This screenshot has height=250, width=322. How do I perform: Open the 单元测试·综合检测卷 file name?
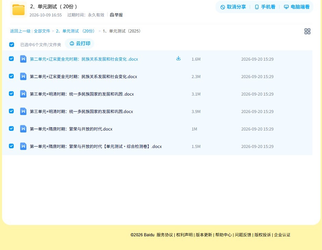click(x=96, y=146)
